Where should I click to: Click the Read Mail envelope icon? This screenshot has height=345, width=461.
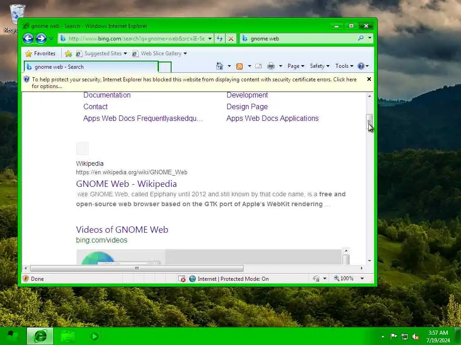258,66
